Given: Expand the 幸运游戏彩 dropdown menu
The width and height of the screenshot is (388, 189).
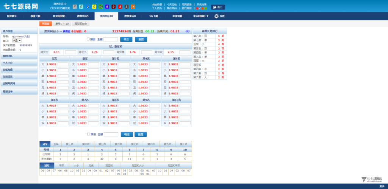Looking at the screenshot, I should pos(201,16).
